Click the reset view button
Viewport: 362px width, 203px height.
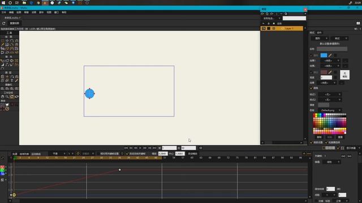click(x=15, y=23)
